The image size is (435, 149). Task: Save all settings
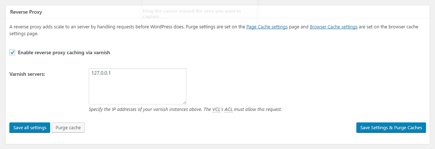click(x=30, y=128)
